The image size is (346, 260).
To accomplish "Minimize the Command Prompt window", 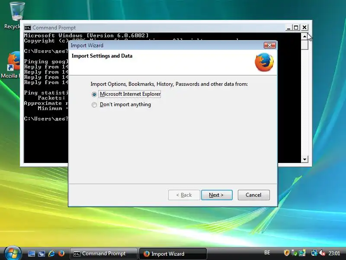I will click(x=288, y=28).
